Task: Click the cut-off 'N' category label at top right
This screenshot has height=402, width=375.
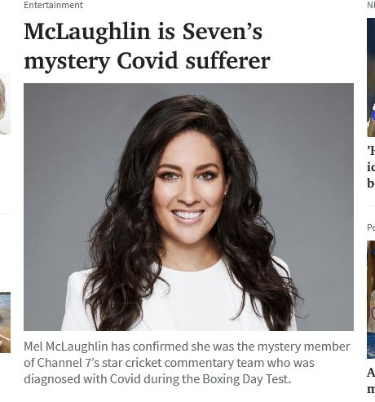Action: point(371,5)
